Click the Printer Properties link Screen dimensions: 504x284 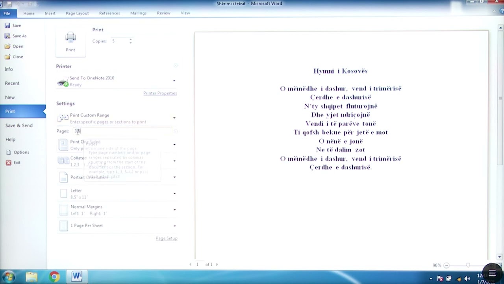tap(160, 93)
